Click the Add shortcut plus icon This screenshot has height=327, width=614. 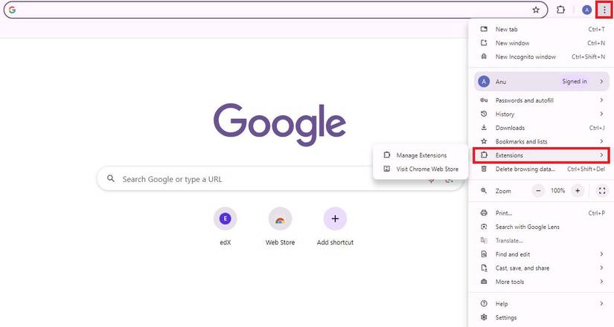(335, 218)
